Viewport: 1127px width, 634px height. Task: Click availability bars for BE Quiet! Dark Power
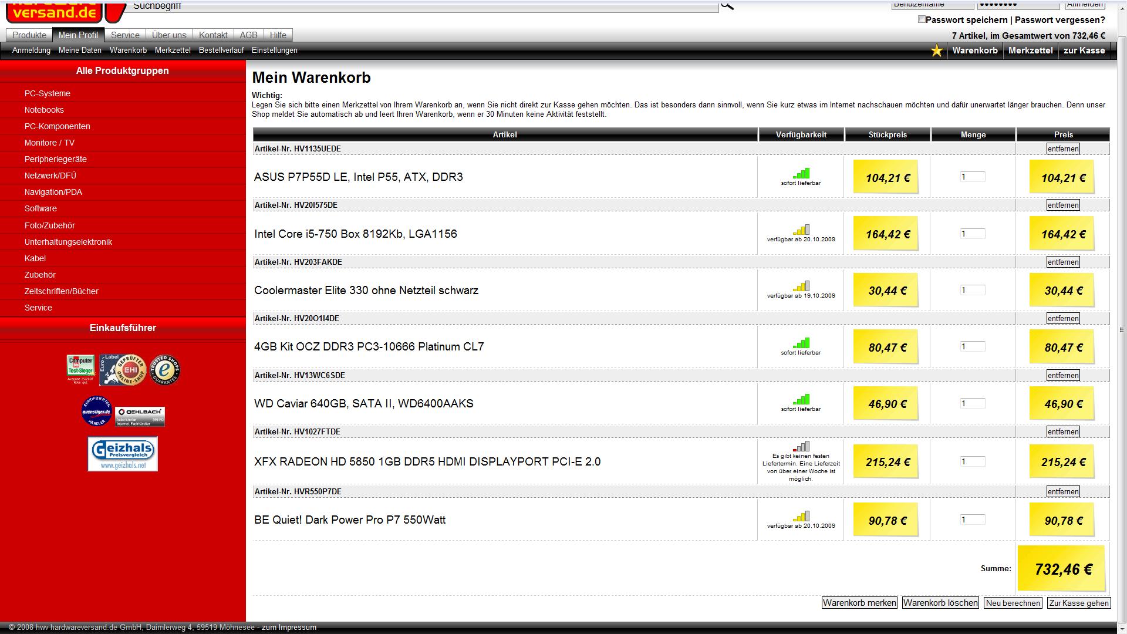click(x=801, y=516)
